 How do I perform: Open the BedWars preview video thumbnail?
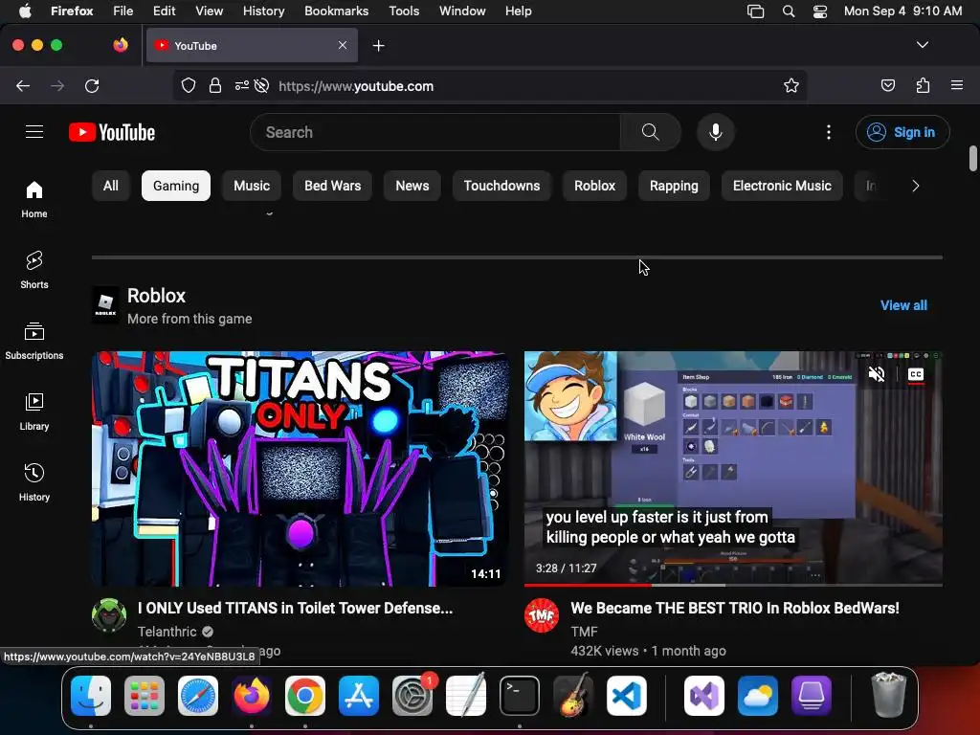click(733, 469)
